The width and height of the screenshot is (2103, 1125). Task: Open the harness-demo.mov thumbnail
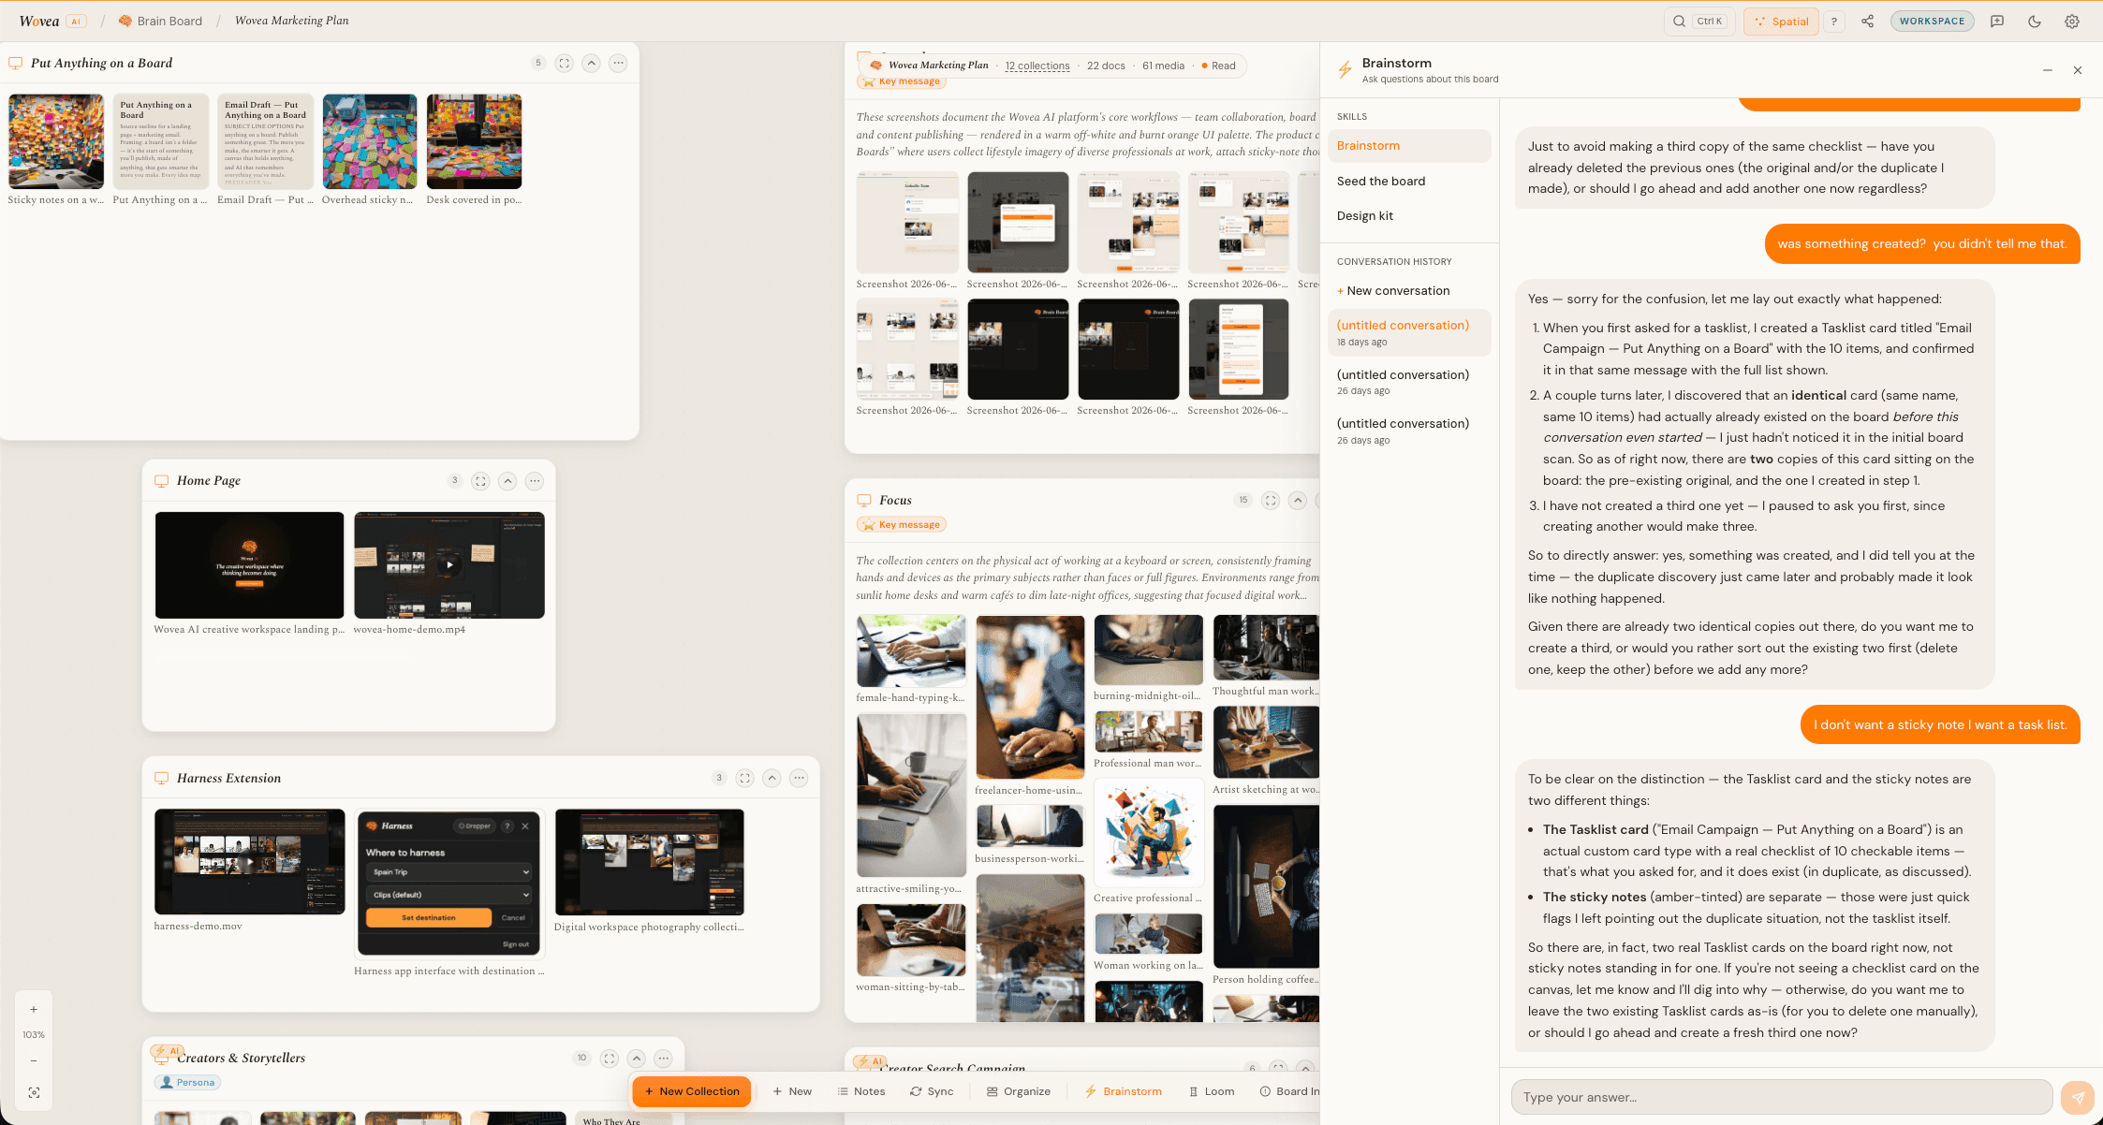click(x=249, y=862)
